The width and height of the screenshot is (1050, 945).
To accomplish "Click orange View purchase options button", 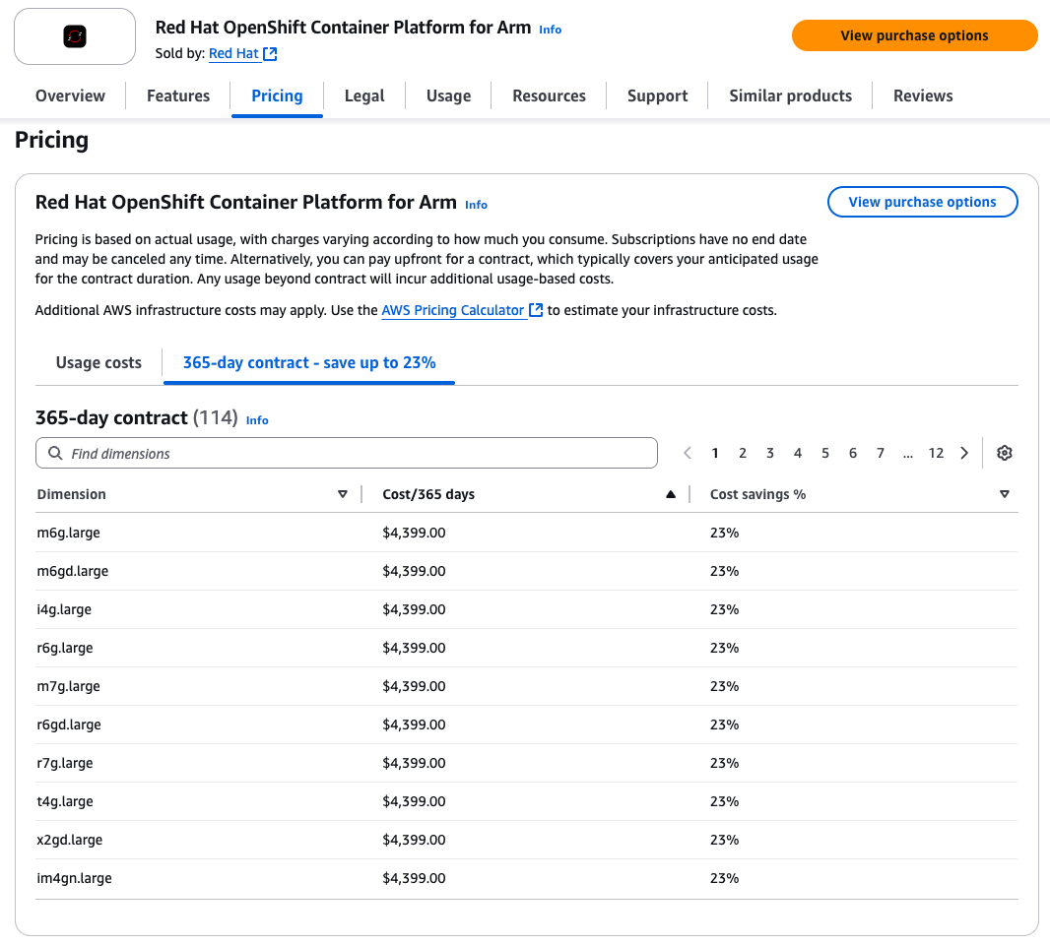I will 914,35.
